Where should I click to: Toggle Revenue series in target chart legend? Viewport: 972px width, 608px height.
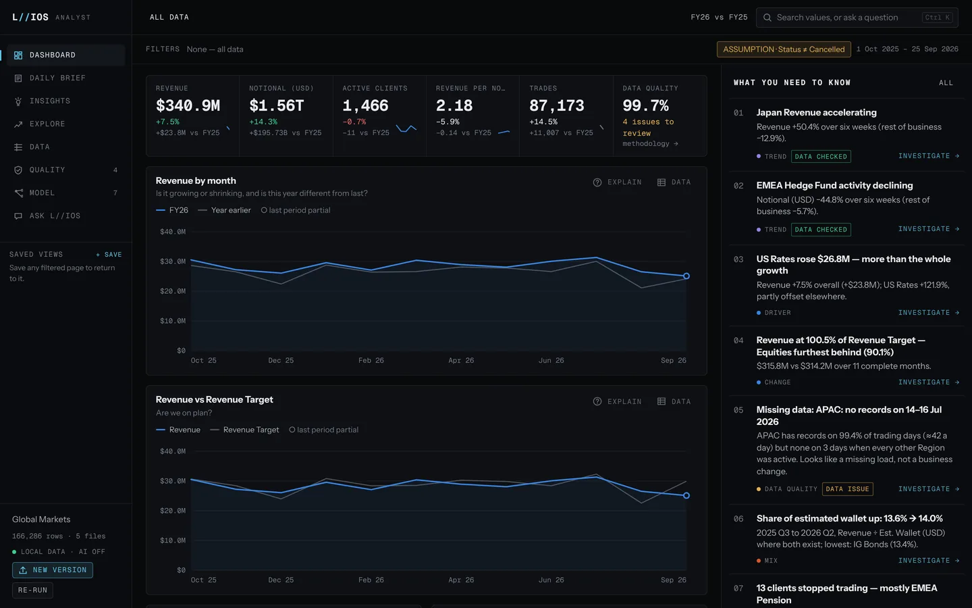click(178, 430)
